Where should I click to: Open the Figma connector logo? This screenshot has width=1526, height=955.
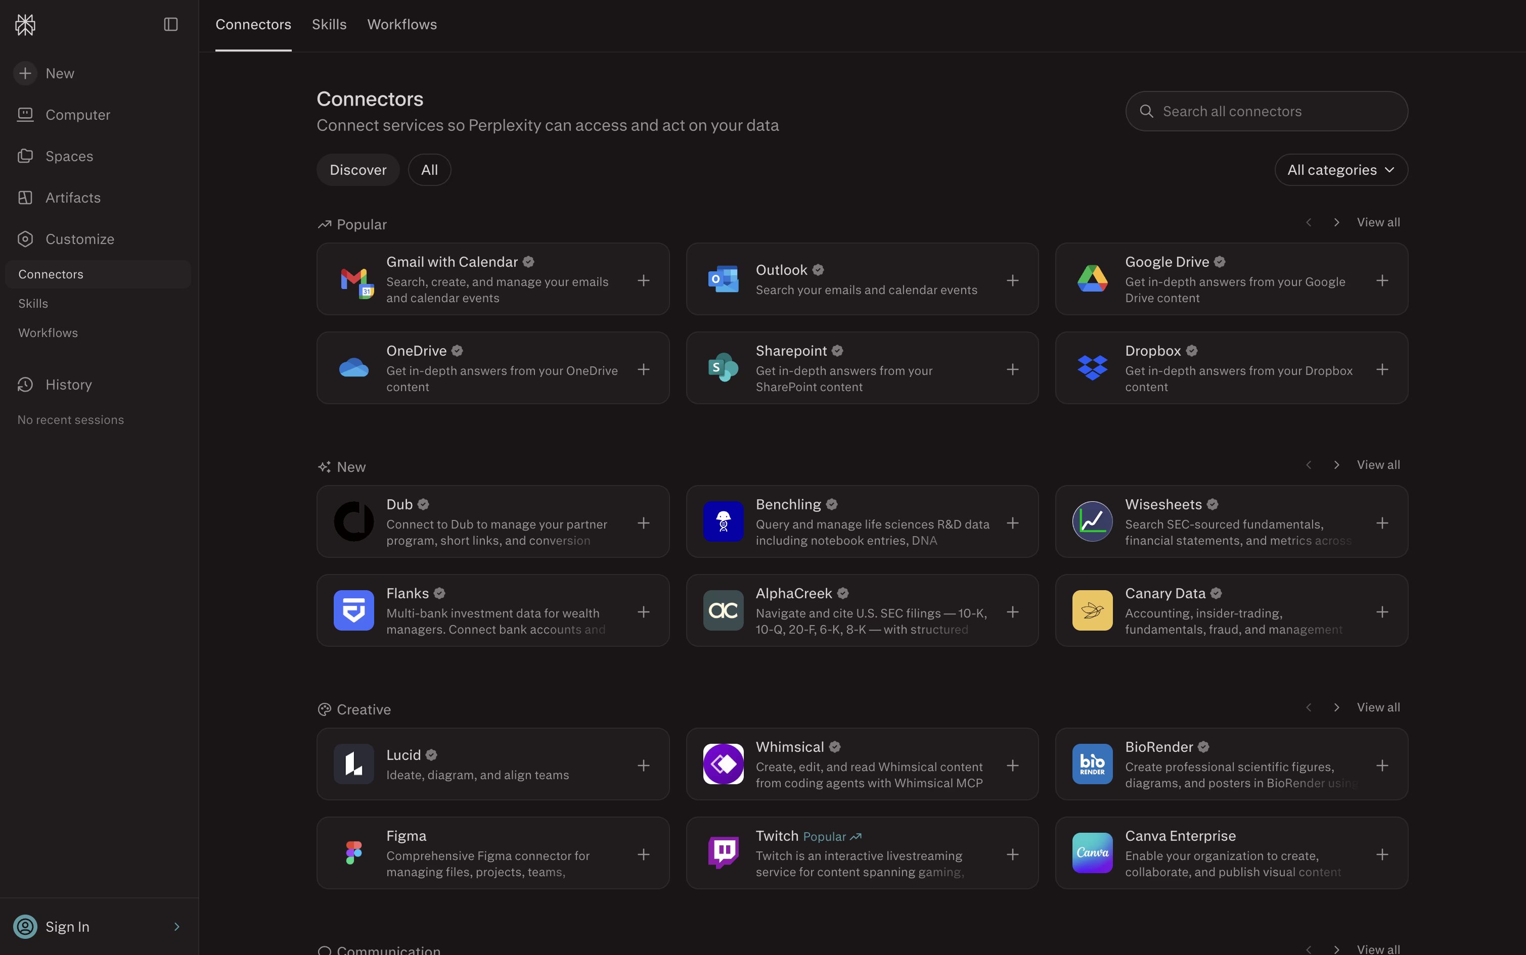coord(354,853)
